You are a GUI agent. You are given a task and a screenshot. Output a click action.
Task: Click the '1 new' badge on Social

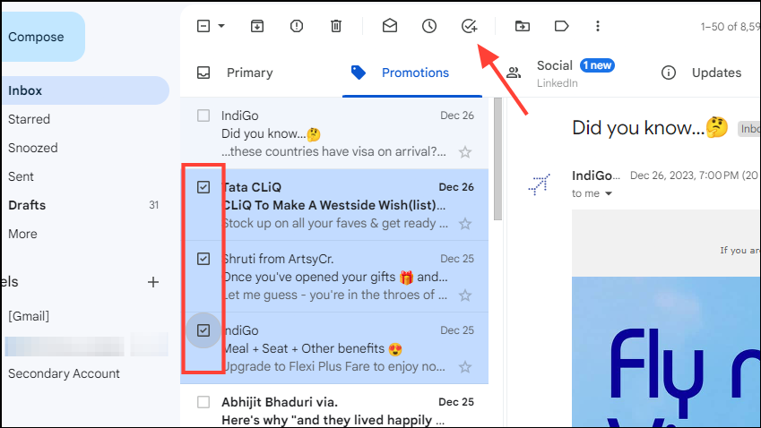(597, 65)
